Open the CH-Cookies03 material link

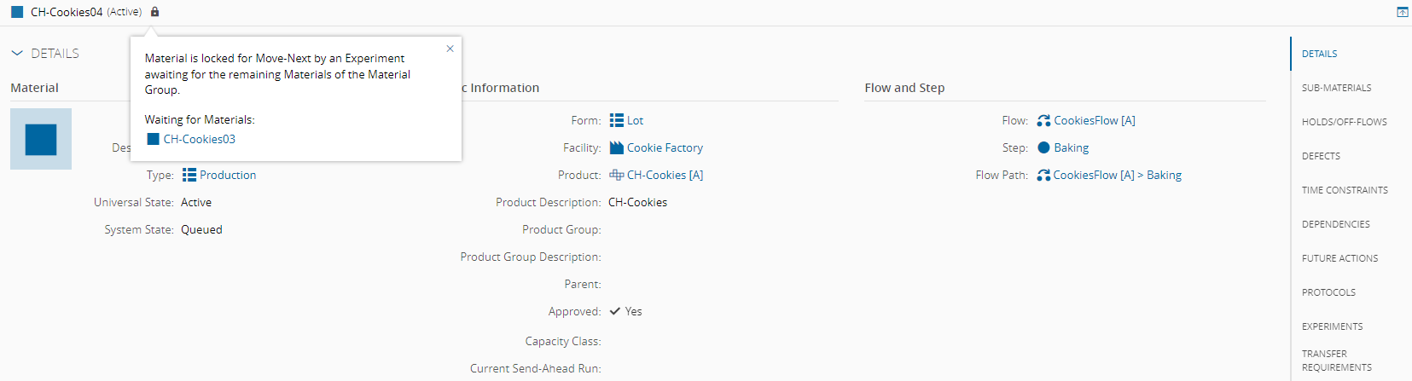[199, 139]
